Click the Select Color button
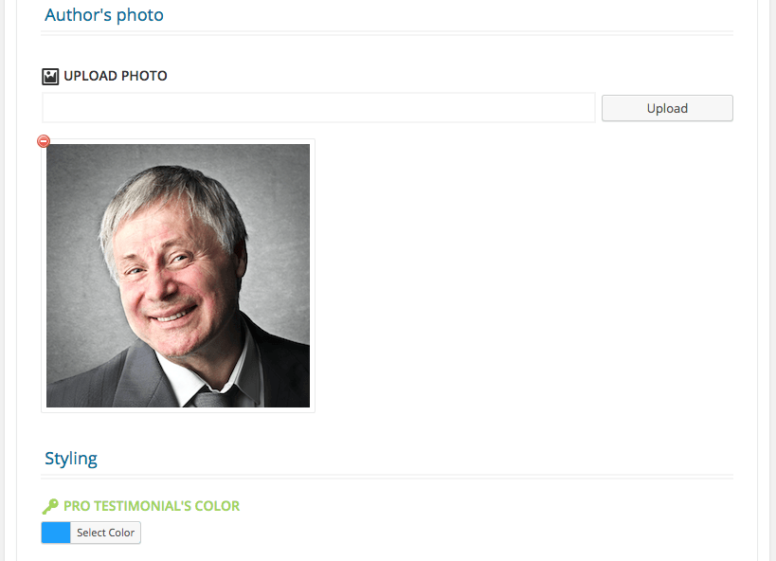Image resolution: width=776 pixels, height=561 pixels. pos(105,533)
